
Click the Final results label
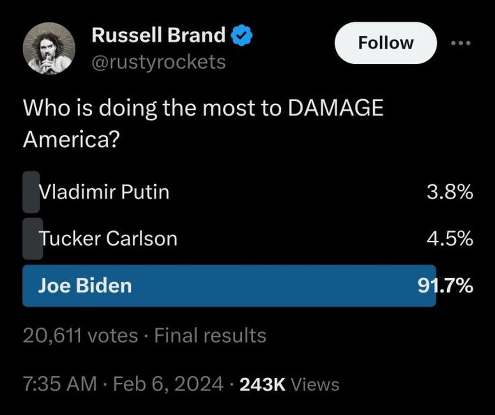coord(210,335)
